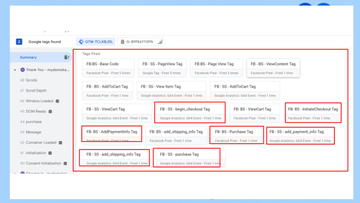Expand the Checkout page event group
This screenshot has height=203, width=360.
coord(15,173)
